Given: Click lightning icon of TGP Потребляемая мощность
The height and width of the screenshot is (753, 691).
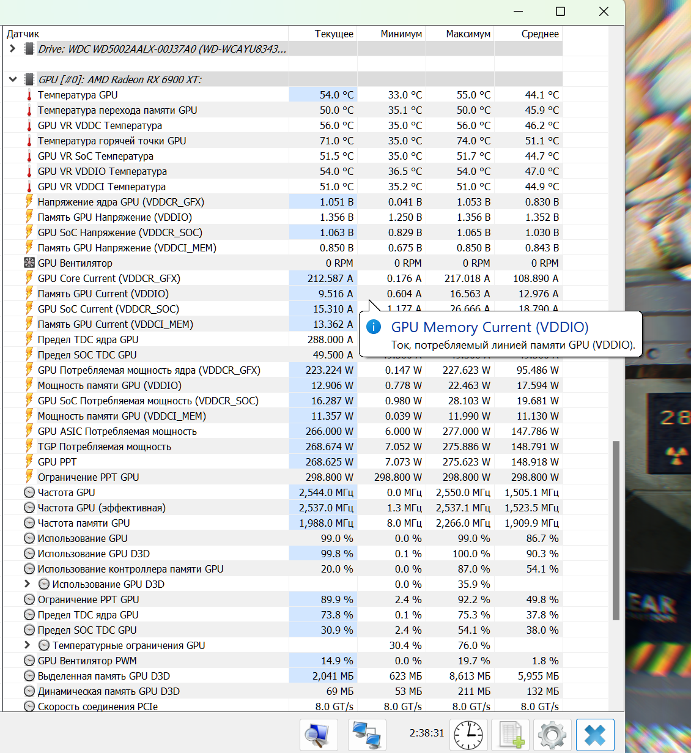Looking at the screenshot, I should [29, 446].
